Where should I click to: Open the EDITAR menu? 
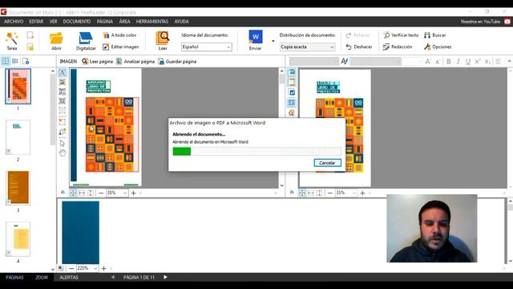click(36, 22)
